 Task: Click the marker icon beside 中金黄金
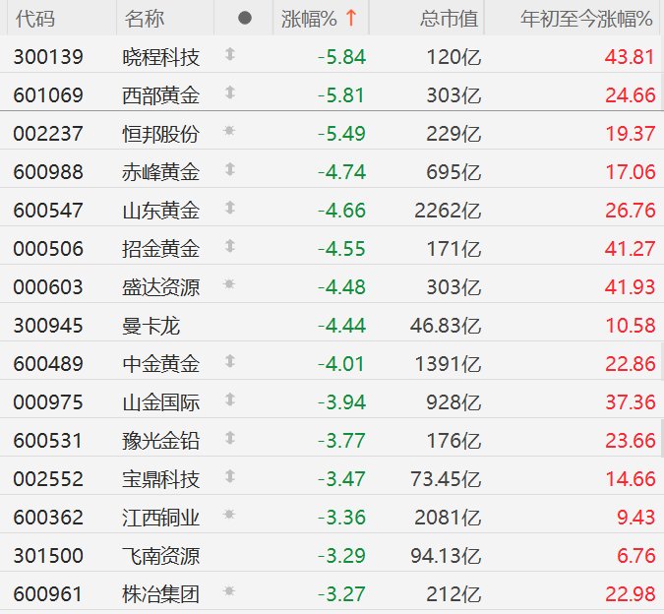230,361
